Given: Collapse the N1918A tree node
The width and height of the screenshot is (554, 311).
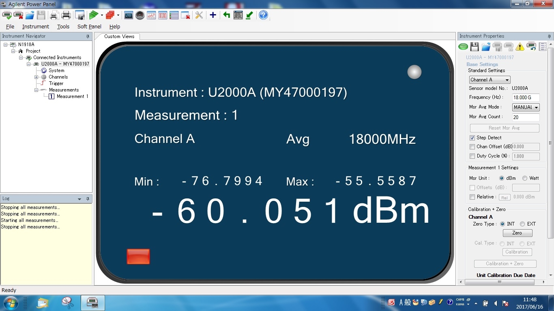Looking at the screenshot, I should 6,45.
